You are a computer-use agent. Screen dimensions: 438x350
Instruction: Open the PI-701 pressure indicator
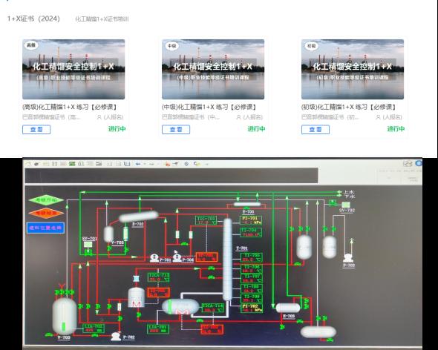click(x=251, y=220)
